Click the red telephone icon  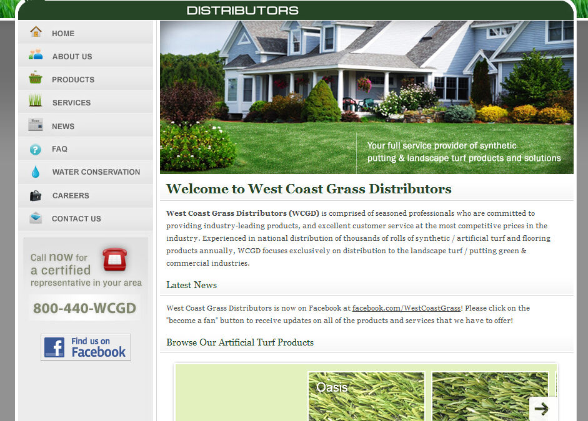115,259
